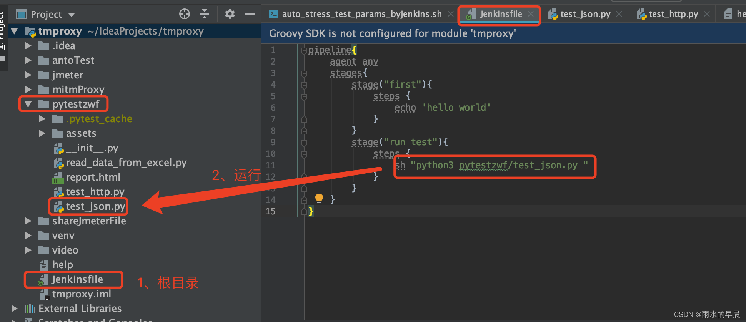Image resolution: width=746 pixels, height=322 pixels.
Task: Expand External Libraries node
Action: pos(15,309)
